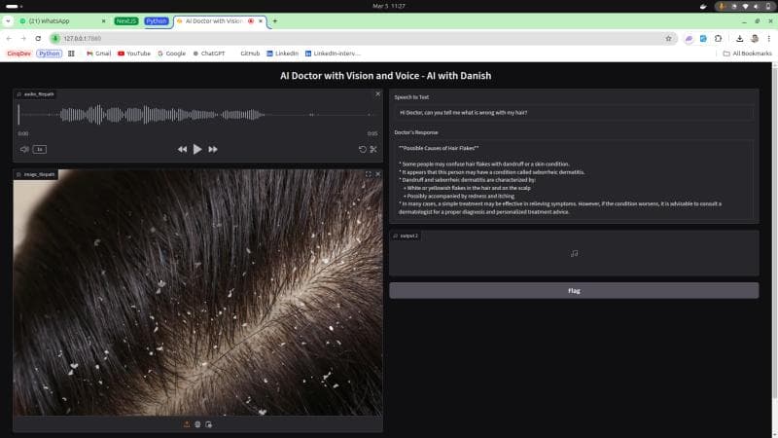Bookmark this page with star icon
Viewport: 778px width, 438px height.
[668, 38]
